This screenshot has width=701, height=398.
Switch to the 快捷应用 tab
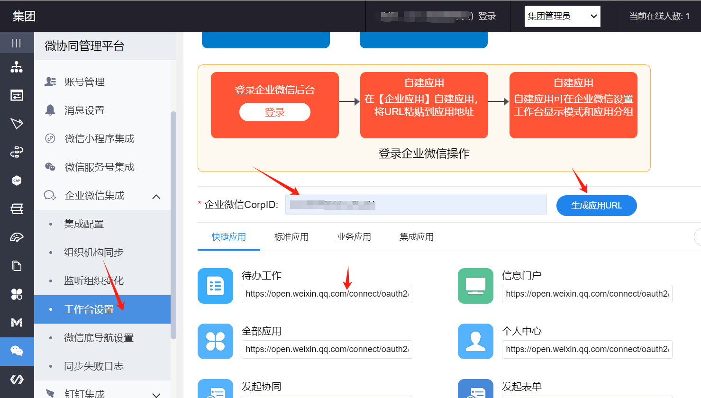[229, 237]
